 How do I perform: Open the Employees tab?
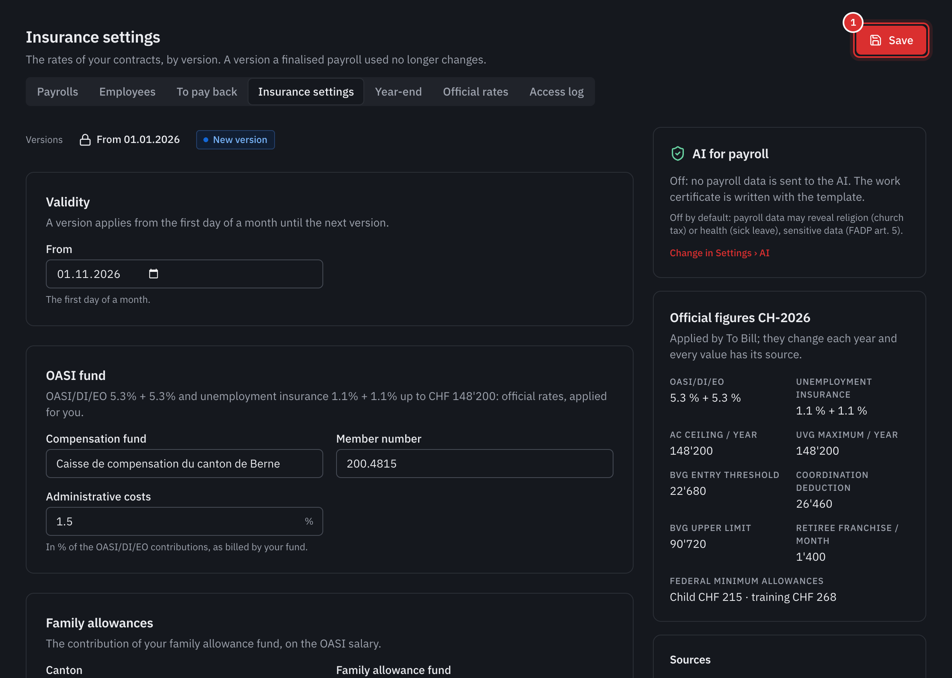click(127, 92)
